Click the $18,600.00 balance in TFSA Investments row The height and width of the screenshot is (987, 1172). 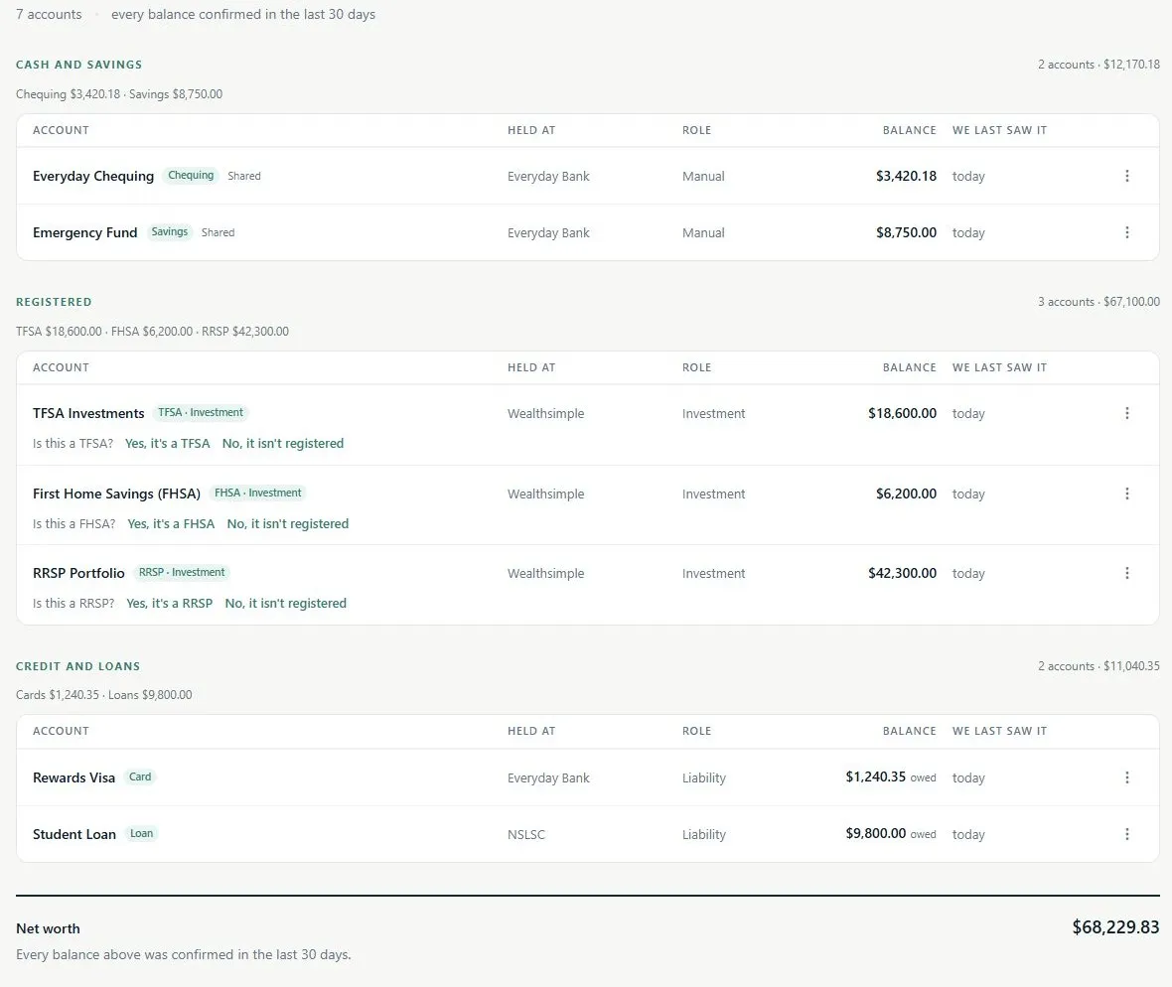pyautogui.click(x=902, y=413)
